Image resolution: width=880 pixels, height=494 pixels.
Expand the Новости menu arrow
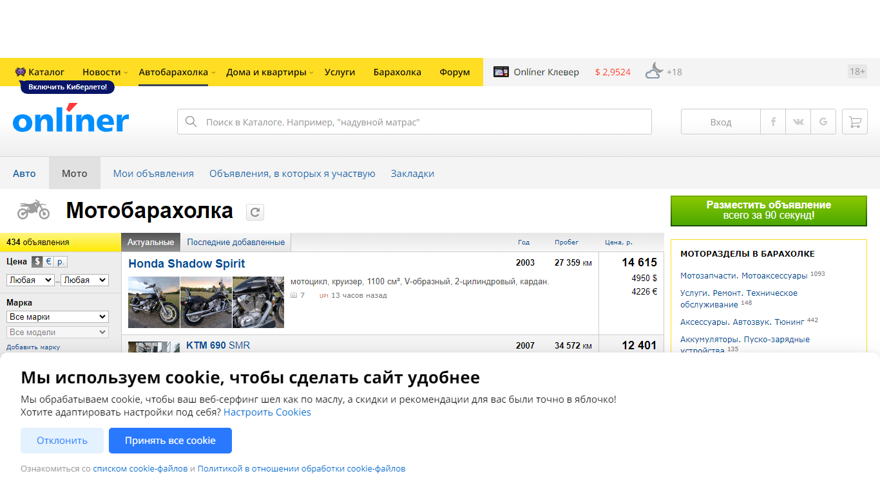(x=126, y=73)
